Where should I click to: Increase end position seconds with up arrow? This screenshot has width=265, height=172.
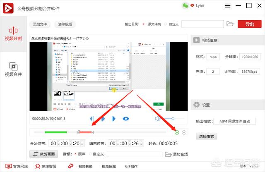coord(141,142)
